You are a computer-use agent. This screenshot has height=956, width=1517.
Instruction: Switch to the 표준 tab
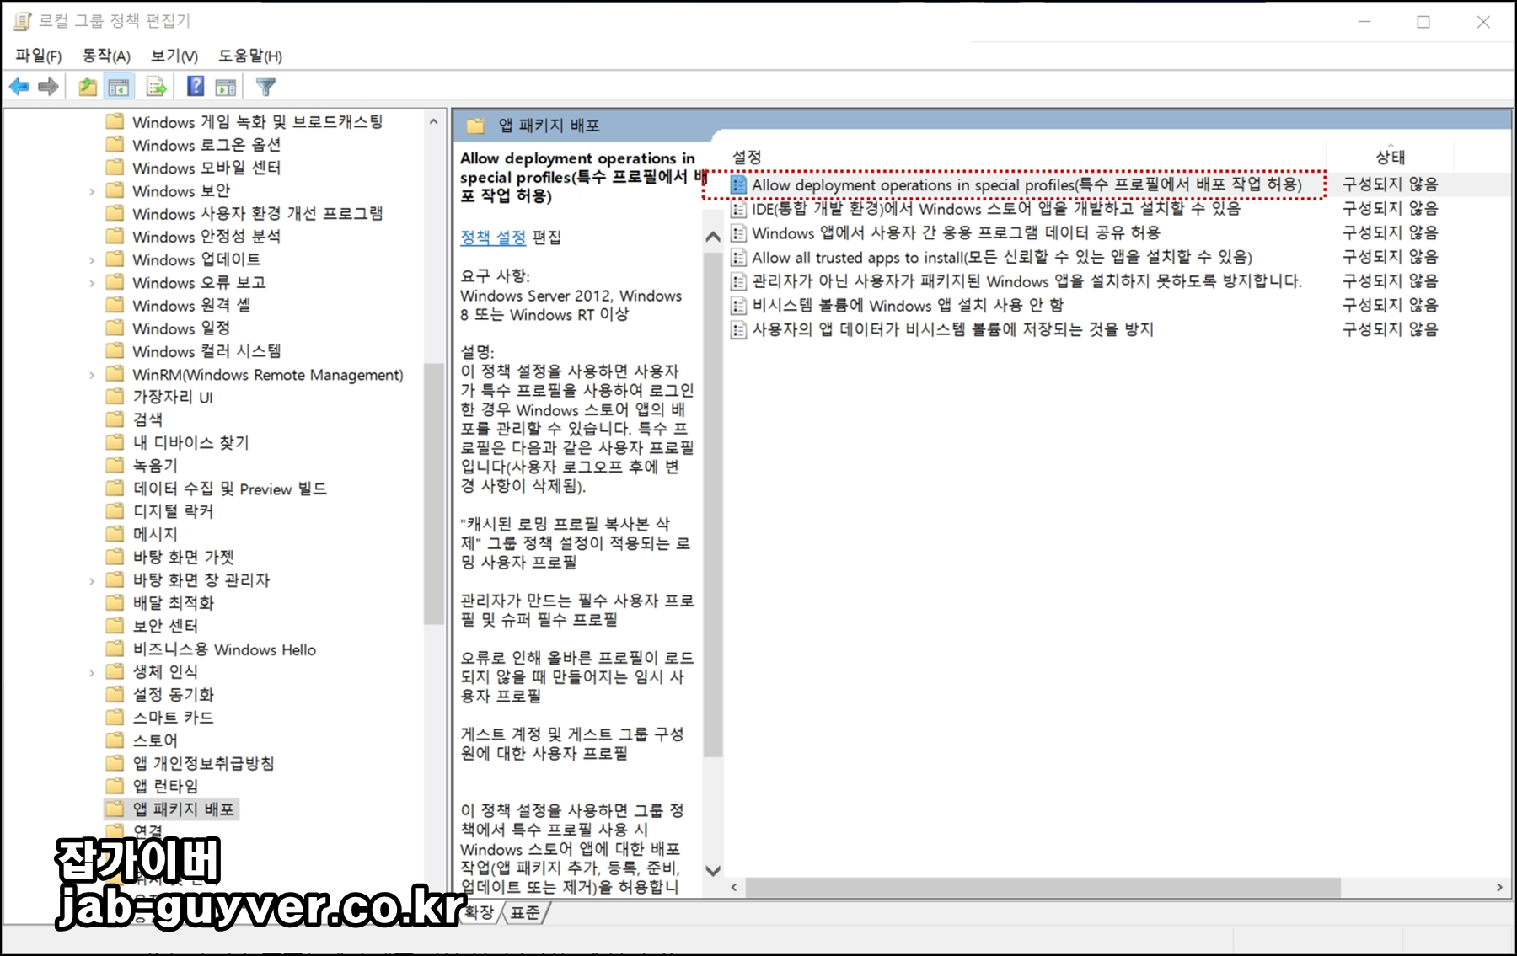coord(524,912)
